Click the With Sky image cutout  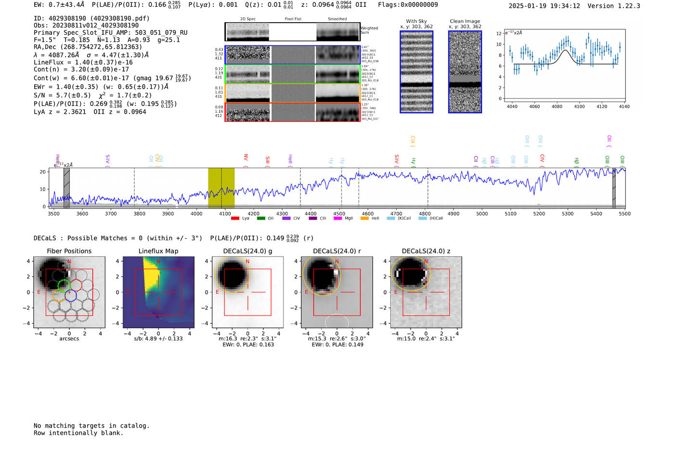pyautogui.click(x=416, y=72)
